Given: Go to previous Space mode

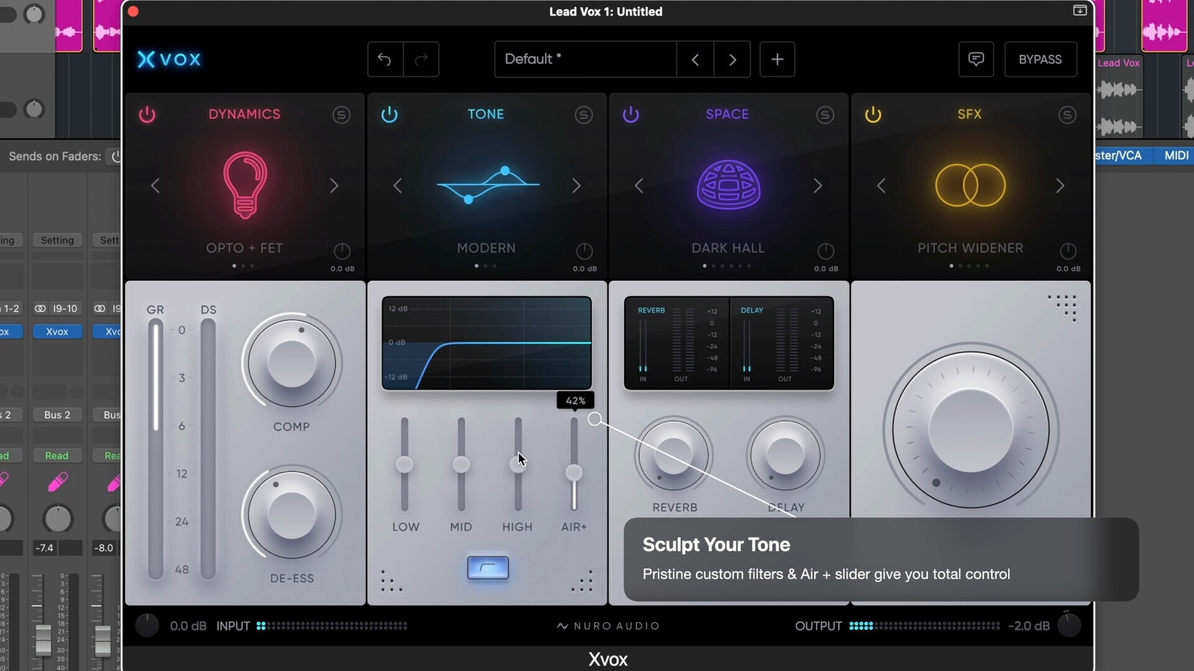Looking at the screenshot, I should [x=639, y=185].
